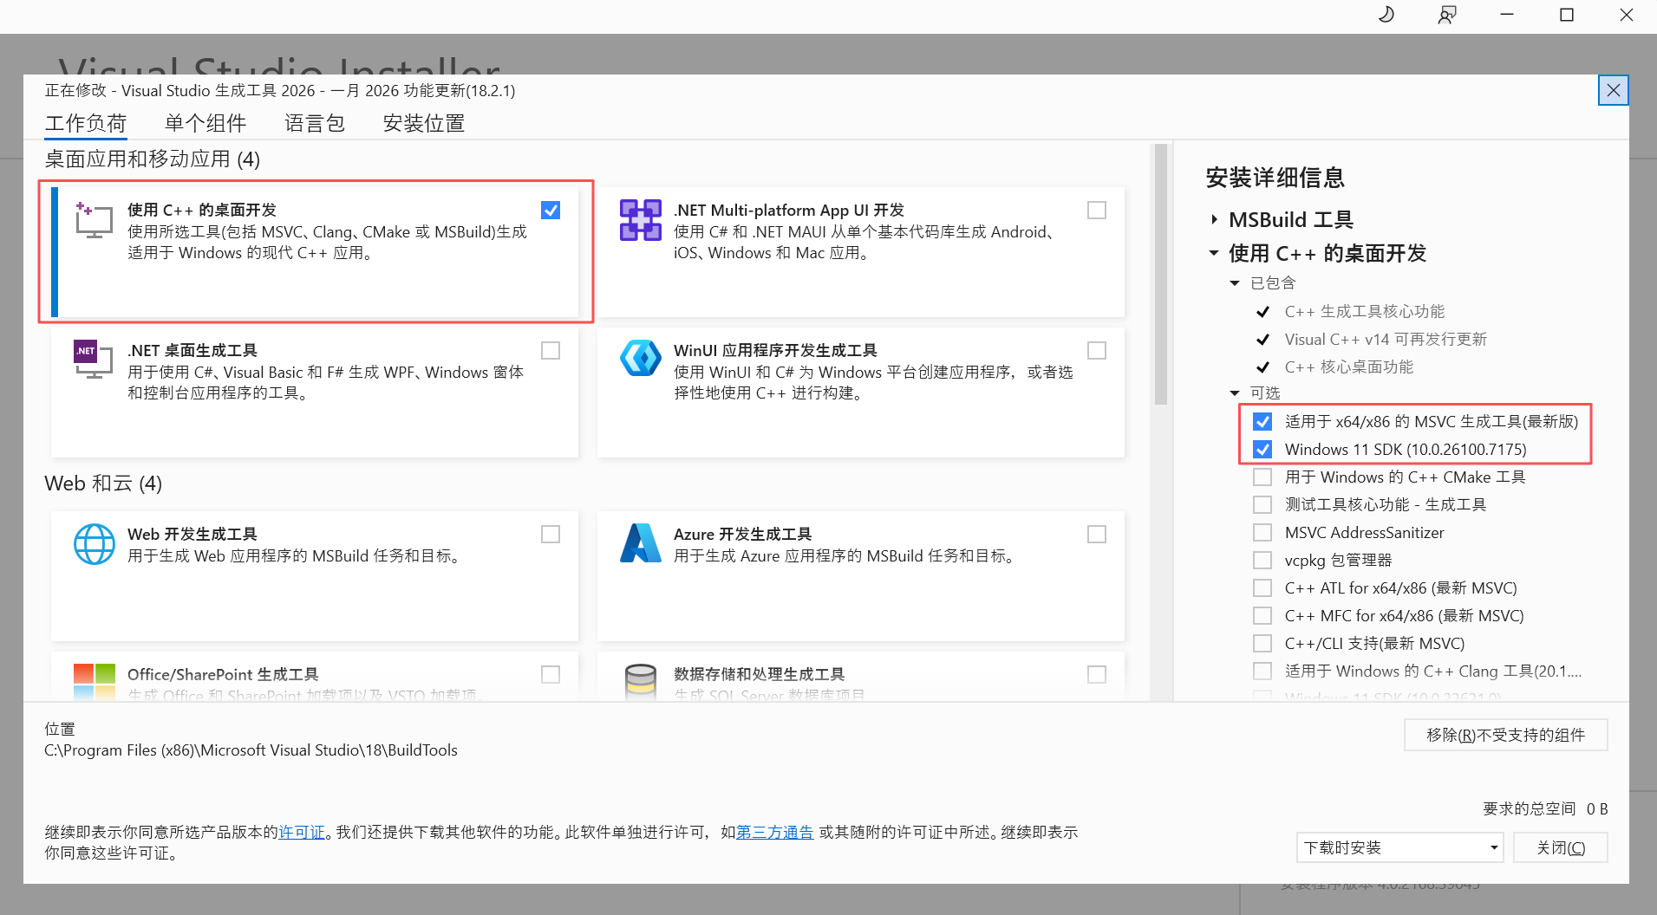Click the feedback icon in the title bar
Viewport: 1657px width, 915px height.
pos(1446,15)
